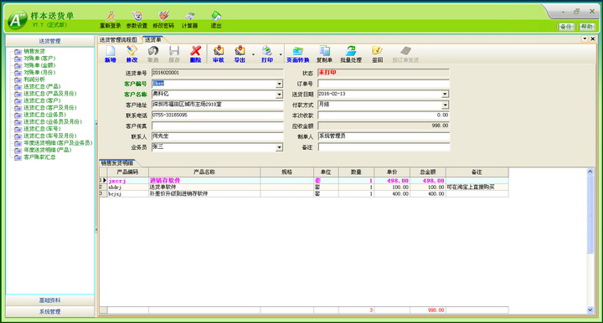Open the 送货汇总 (客户) report

coord(42,100)
